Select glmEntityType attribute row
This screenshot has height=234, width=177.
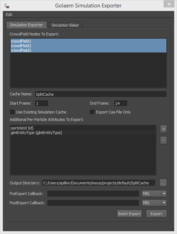point(83,133)
